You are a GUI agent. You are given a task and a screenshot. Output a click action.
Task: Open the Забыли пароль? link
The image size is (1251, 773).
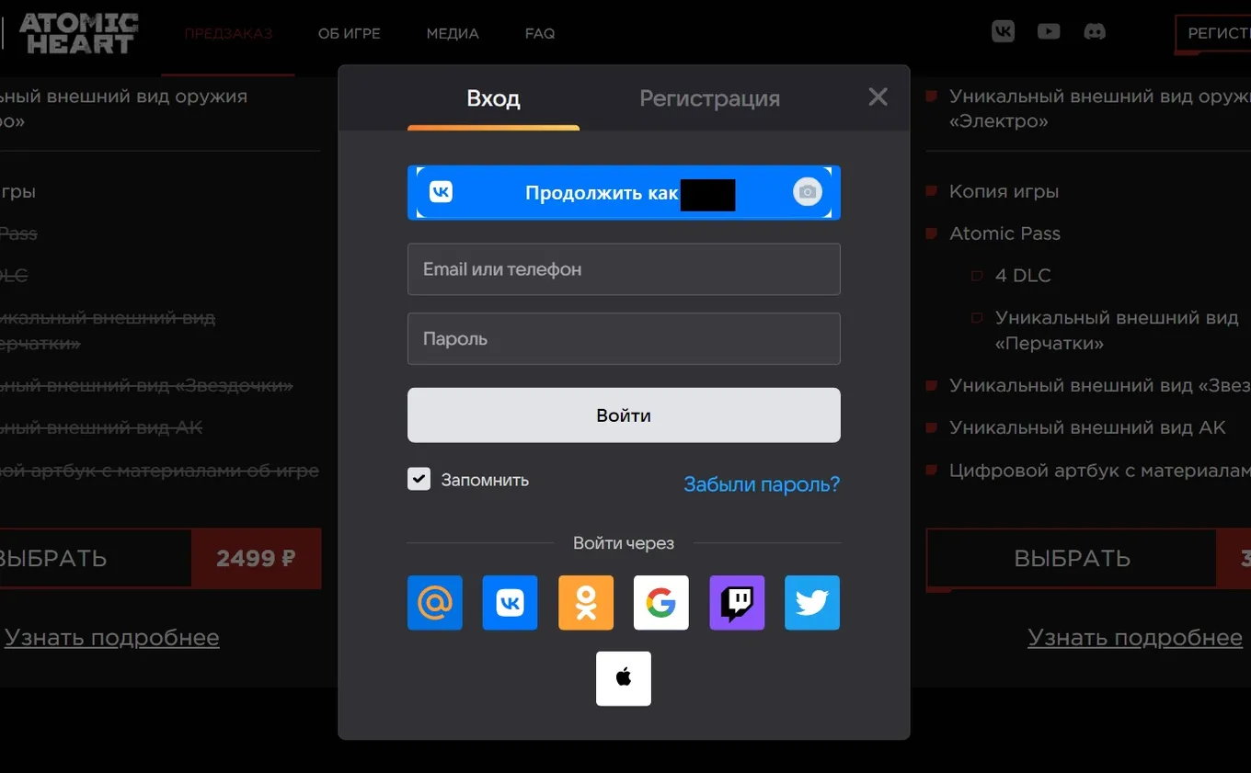[x=762, y=484]
